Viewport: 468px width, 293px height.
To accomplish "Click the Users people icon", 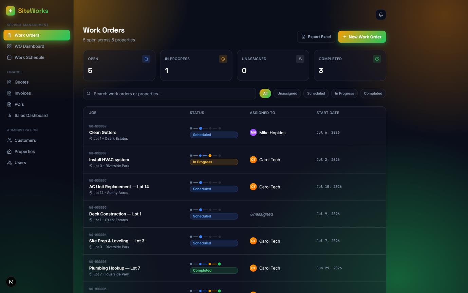I will [10, 163].
